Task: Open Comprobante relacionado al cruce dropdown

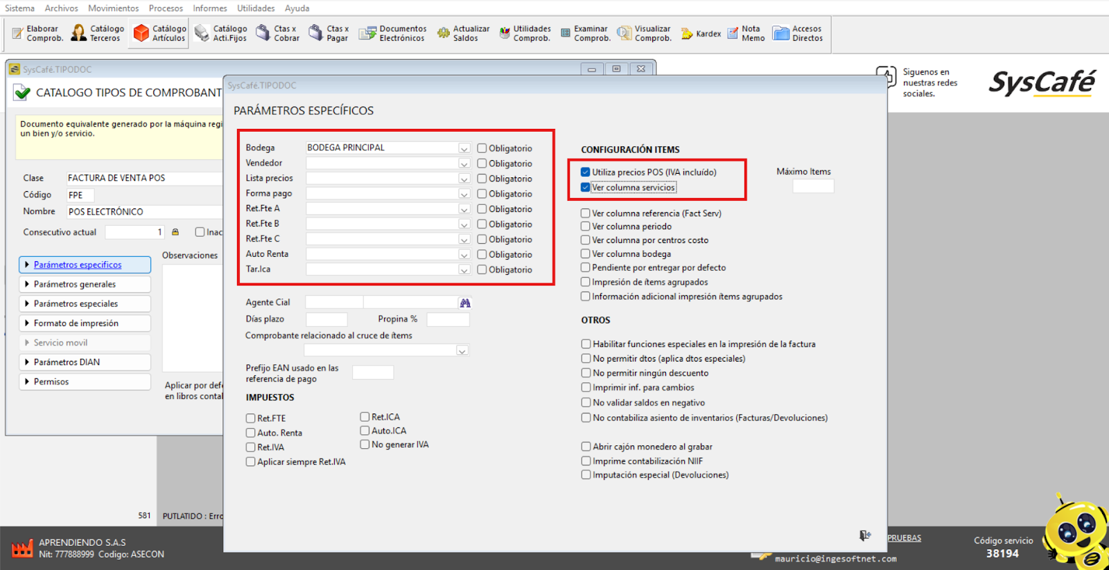Action: click(x=462, y=351)
